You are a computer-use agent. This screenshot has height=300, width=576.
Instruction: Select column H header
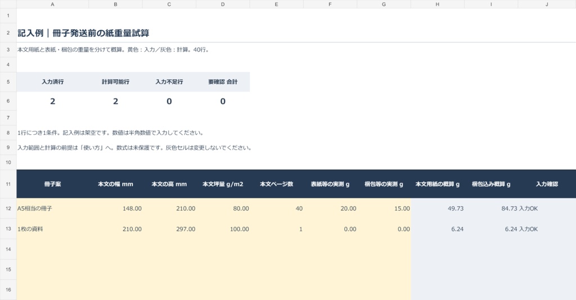click(437, 4)
